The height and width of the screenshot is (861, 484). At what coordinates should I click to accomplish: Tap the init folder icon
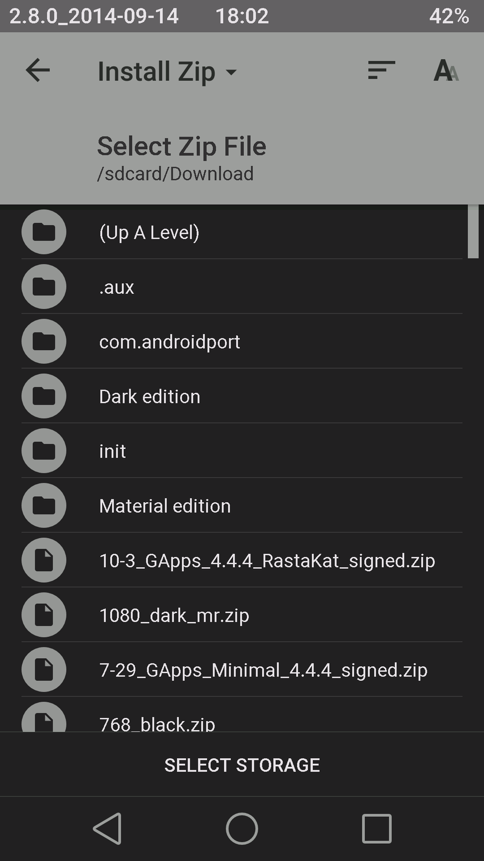(x=44, y=451)
